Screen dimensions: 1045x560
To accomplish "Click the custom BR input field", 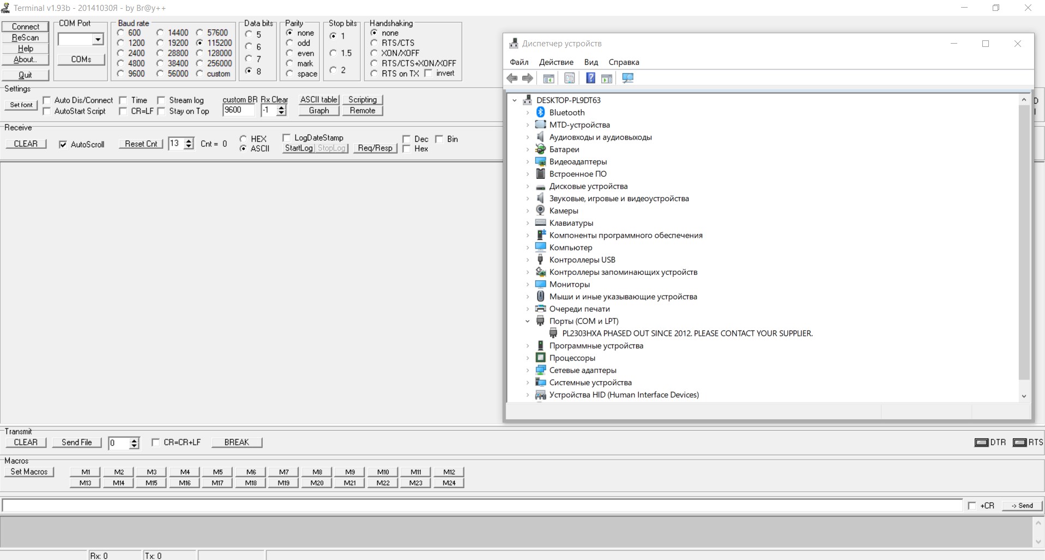I will [238, 110].
